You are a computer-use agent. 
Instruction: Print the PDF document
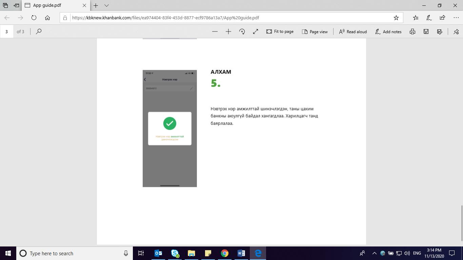(x=412, y=31)
